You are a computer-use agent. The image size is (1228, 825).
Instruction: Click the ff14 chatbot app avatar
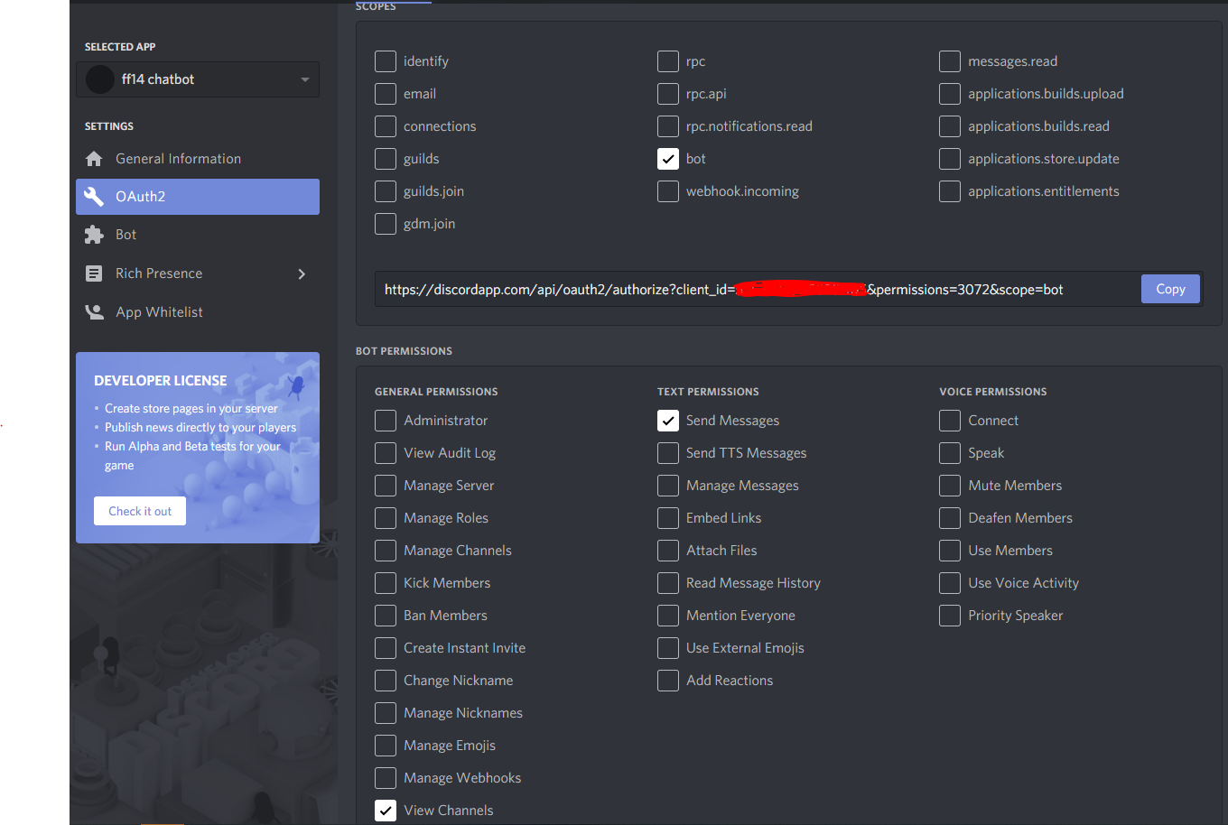tap(99, 79)
